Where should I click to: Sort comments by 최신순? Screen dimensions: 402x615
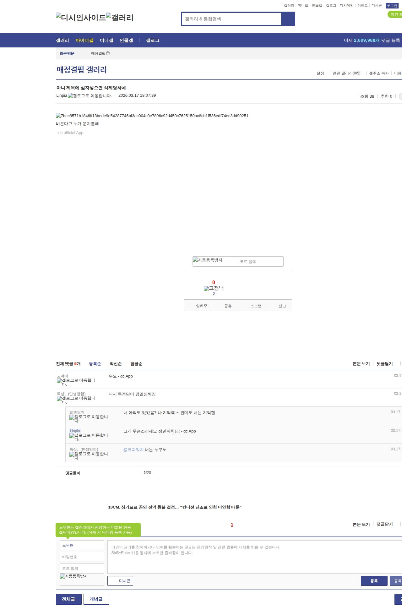(x=116, y=364)
